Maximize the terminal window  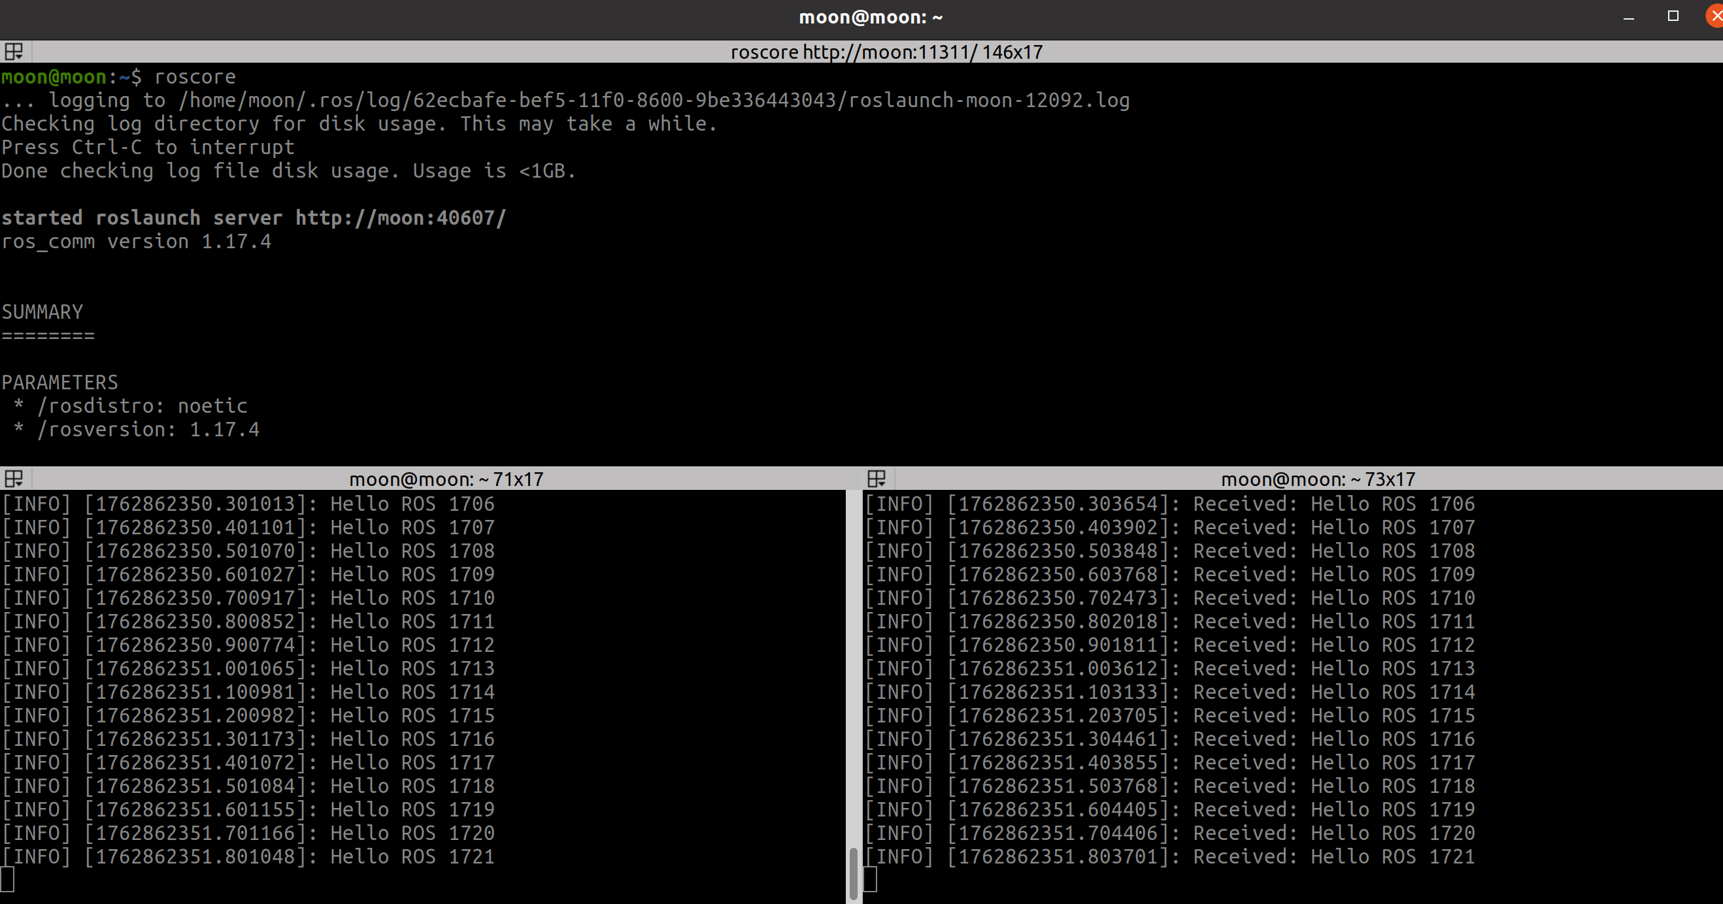pos(1673,17)
